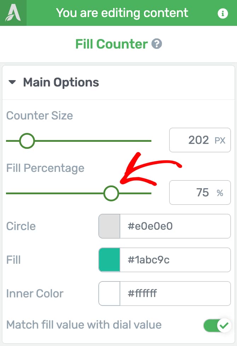Click the Fill Counter help question mark
The width and height of the screenshot is (237, 346).
point(157,44)
